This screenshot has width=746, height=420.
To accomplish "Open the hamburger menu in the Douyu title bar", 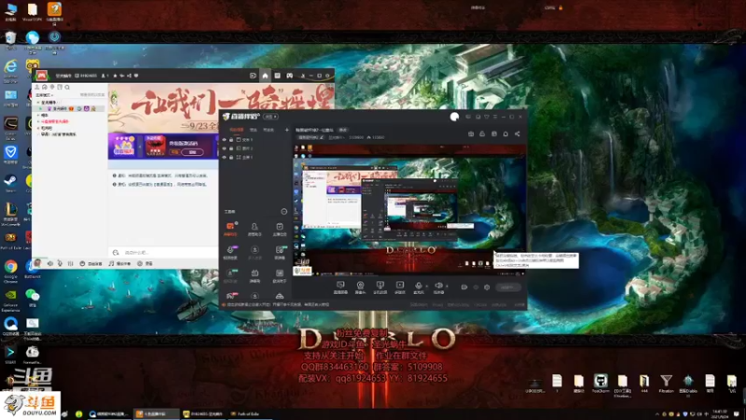I will [x=495, y=117].
